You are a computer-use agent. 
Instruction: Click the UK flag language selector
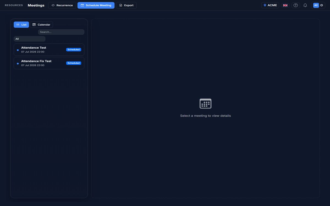pyautogui.click(x=285, y=5)
